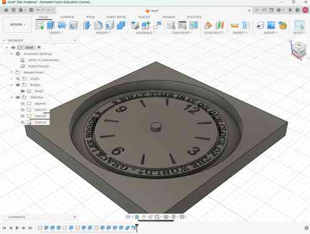Select the Midplane construct tool

point(219,25)
